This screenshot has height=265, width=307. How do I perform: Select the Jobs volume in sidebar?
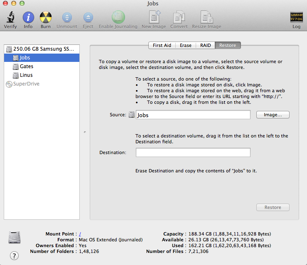pos(42,58)
